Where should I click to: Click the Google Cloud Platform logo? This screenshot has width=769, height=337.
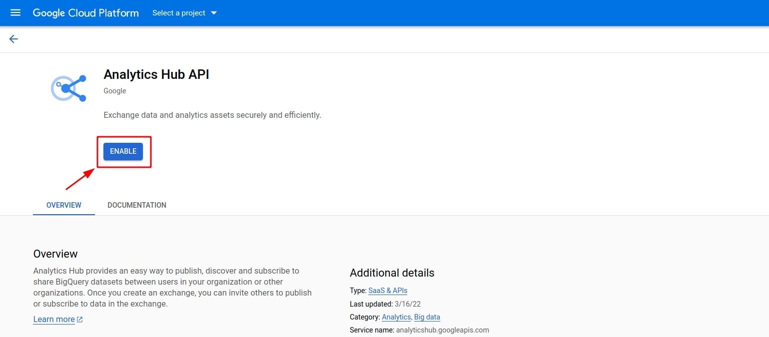point(85,13)
